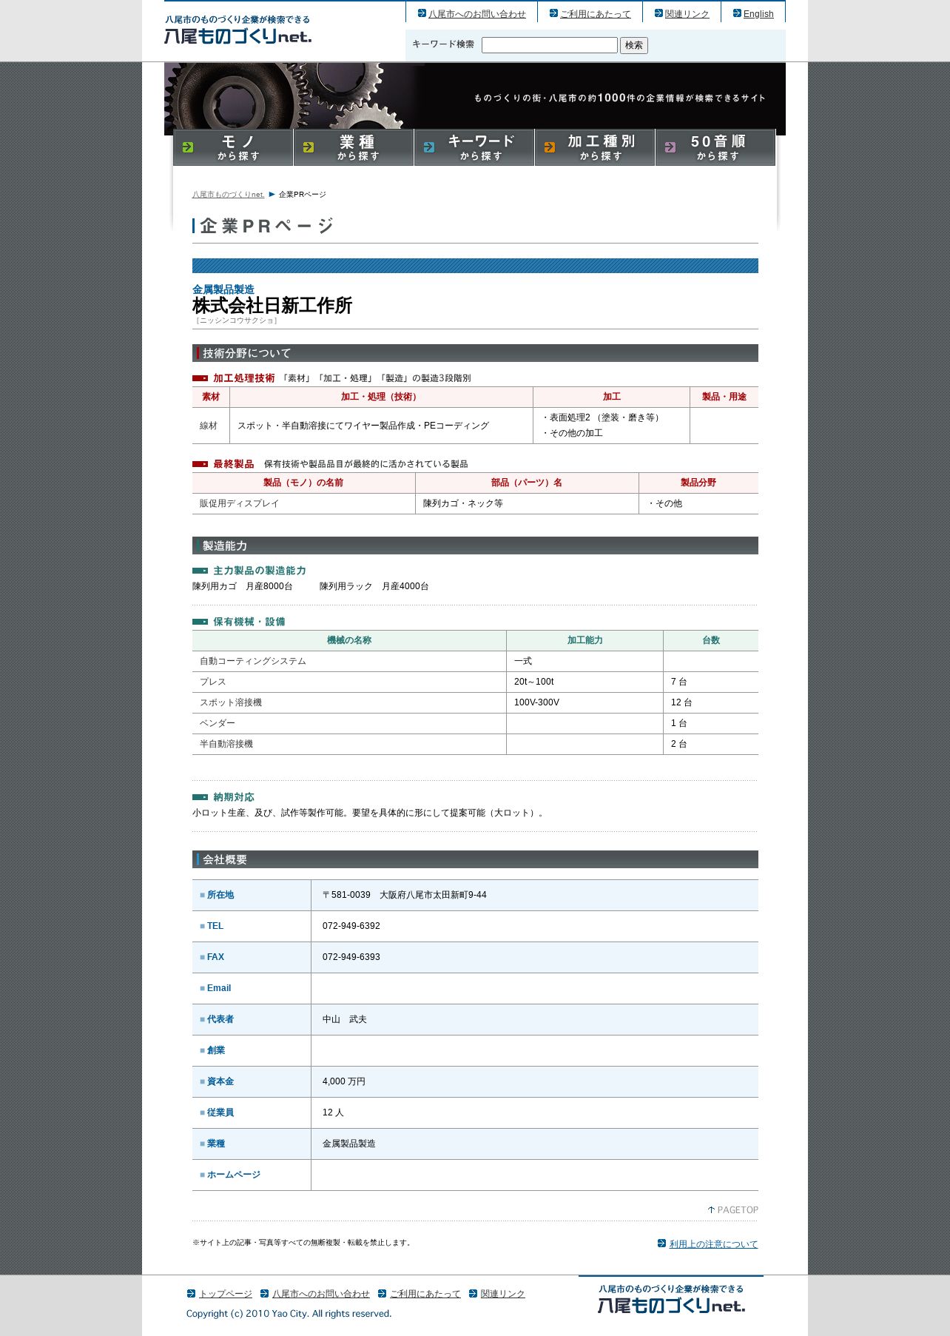Click company name 株式会社日新工作所
The image size is (950, 1336).
[272, 306]
